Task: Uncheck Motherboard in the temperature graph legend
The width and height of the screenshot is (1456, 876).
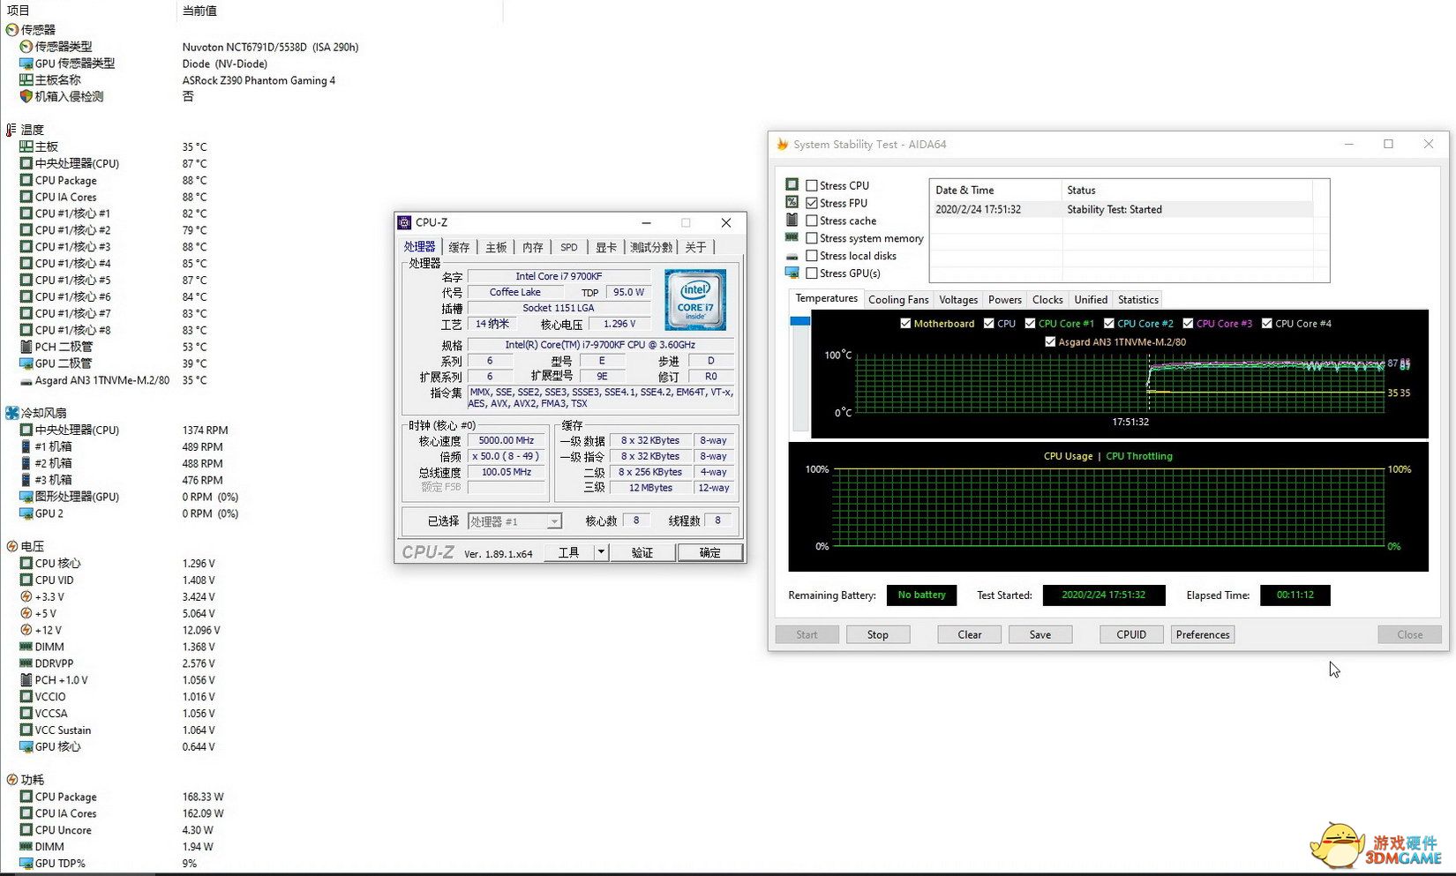Action: pos(905,324)
